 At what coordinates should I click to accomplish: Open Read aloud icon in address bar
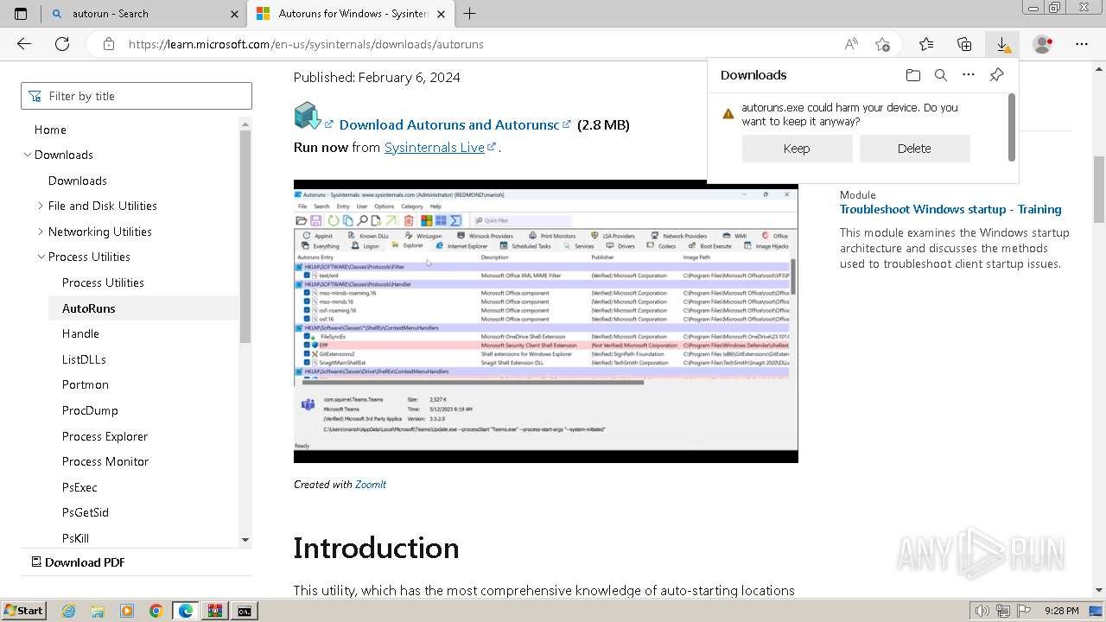(x=851, y=44)
